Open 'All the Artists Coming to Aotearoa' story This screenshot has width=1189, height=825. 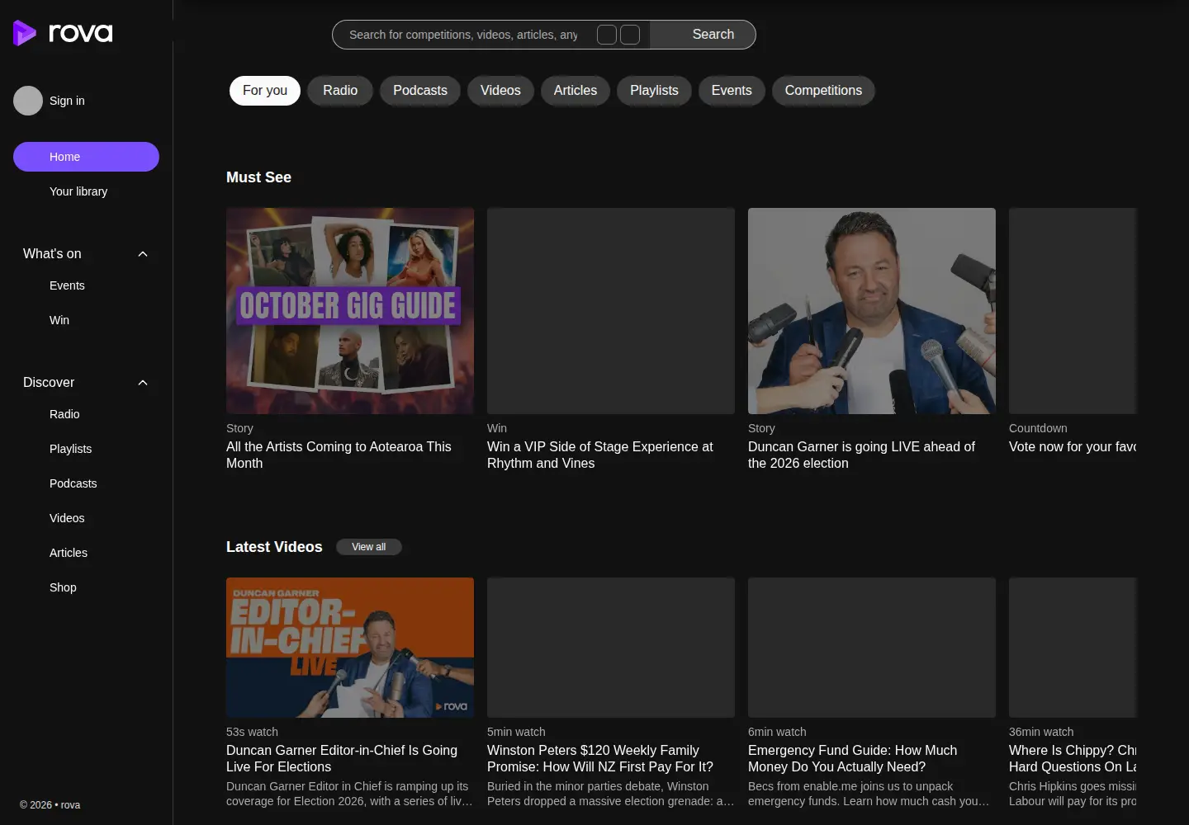tap(339, 455)
